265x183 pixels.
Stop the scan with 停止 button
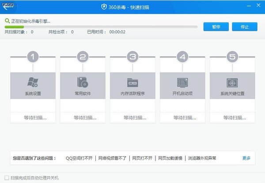[245, 27]
